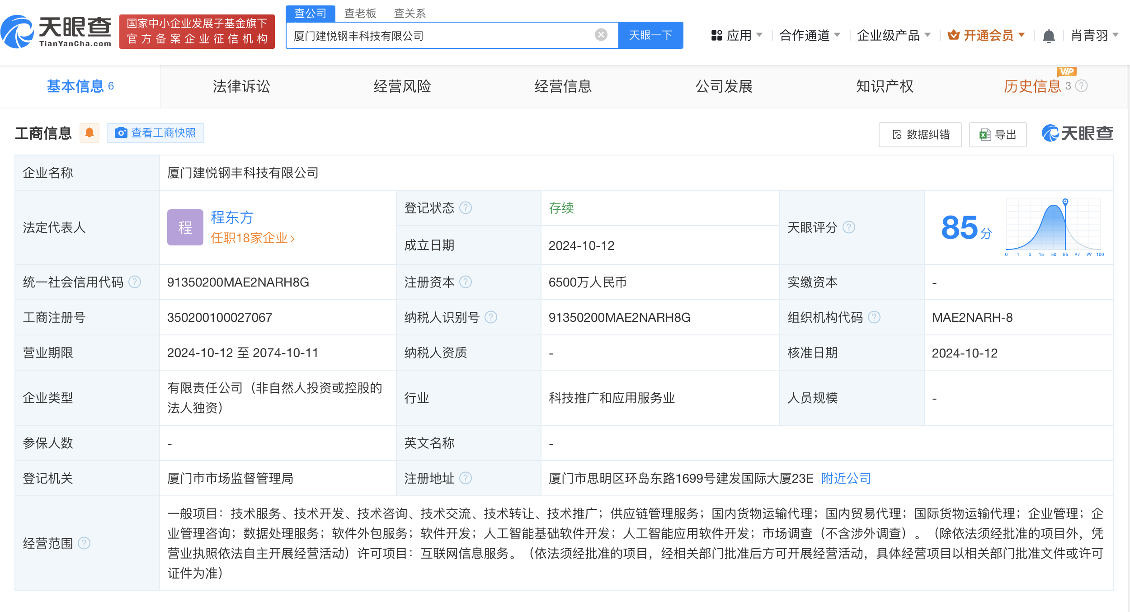Click the orange alert bell beside 工商信息
1130x612 pixels.
click(89, 133)
